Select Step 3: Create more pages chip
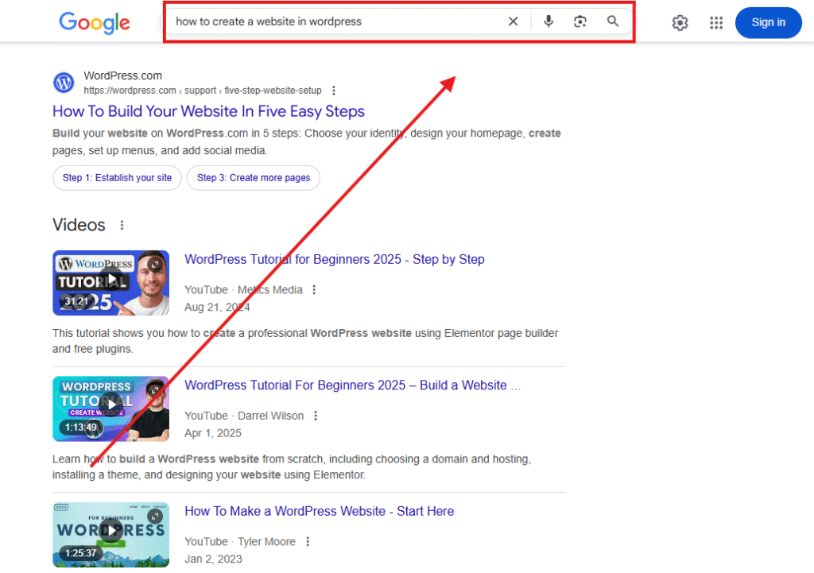 [x=254, y=178]
